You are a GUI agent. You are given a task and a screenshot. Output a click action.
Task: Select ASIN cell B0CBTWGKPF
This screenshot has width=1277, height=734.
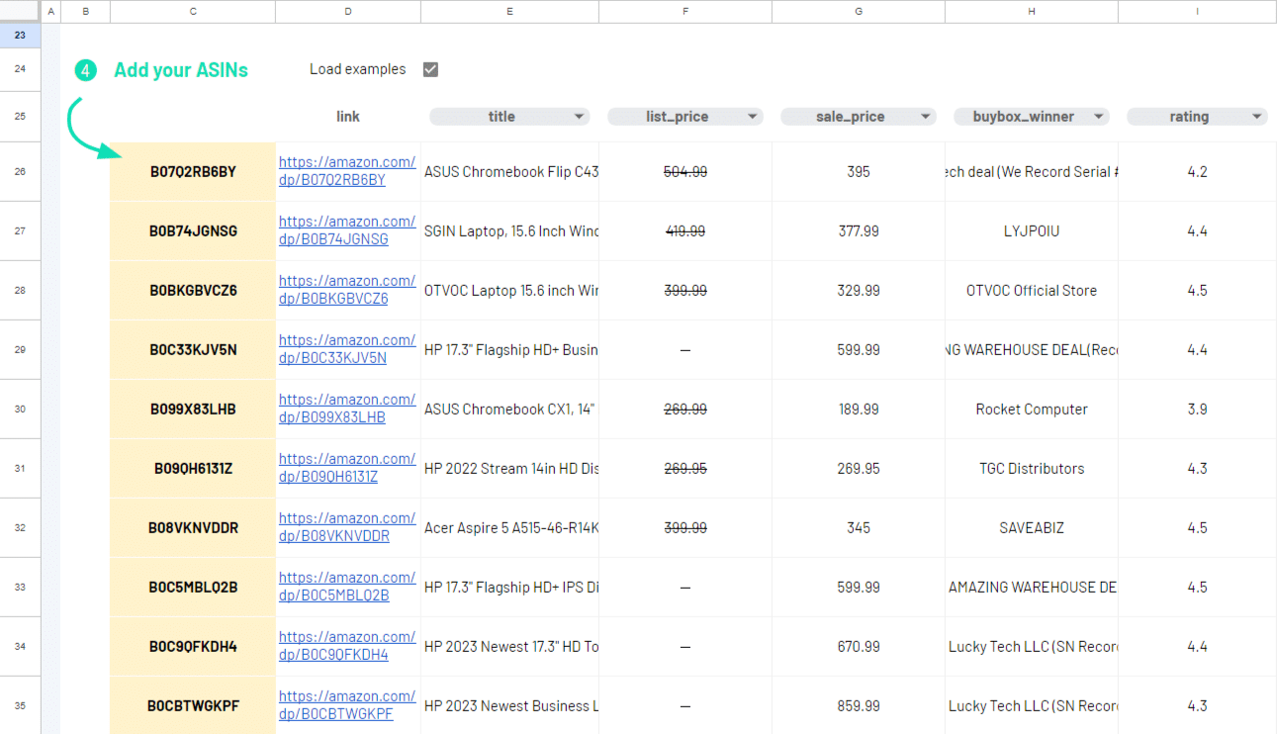(193, 705)
